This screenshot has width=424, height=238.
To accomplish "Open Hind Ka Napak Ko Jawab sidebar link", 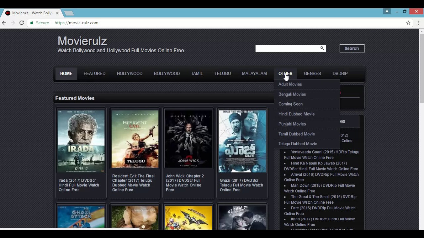I will coord(321,166).
